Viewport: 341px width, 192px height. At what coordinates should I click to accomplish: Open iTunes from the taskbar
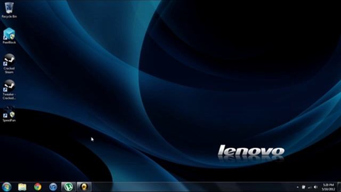[53, 187]
